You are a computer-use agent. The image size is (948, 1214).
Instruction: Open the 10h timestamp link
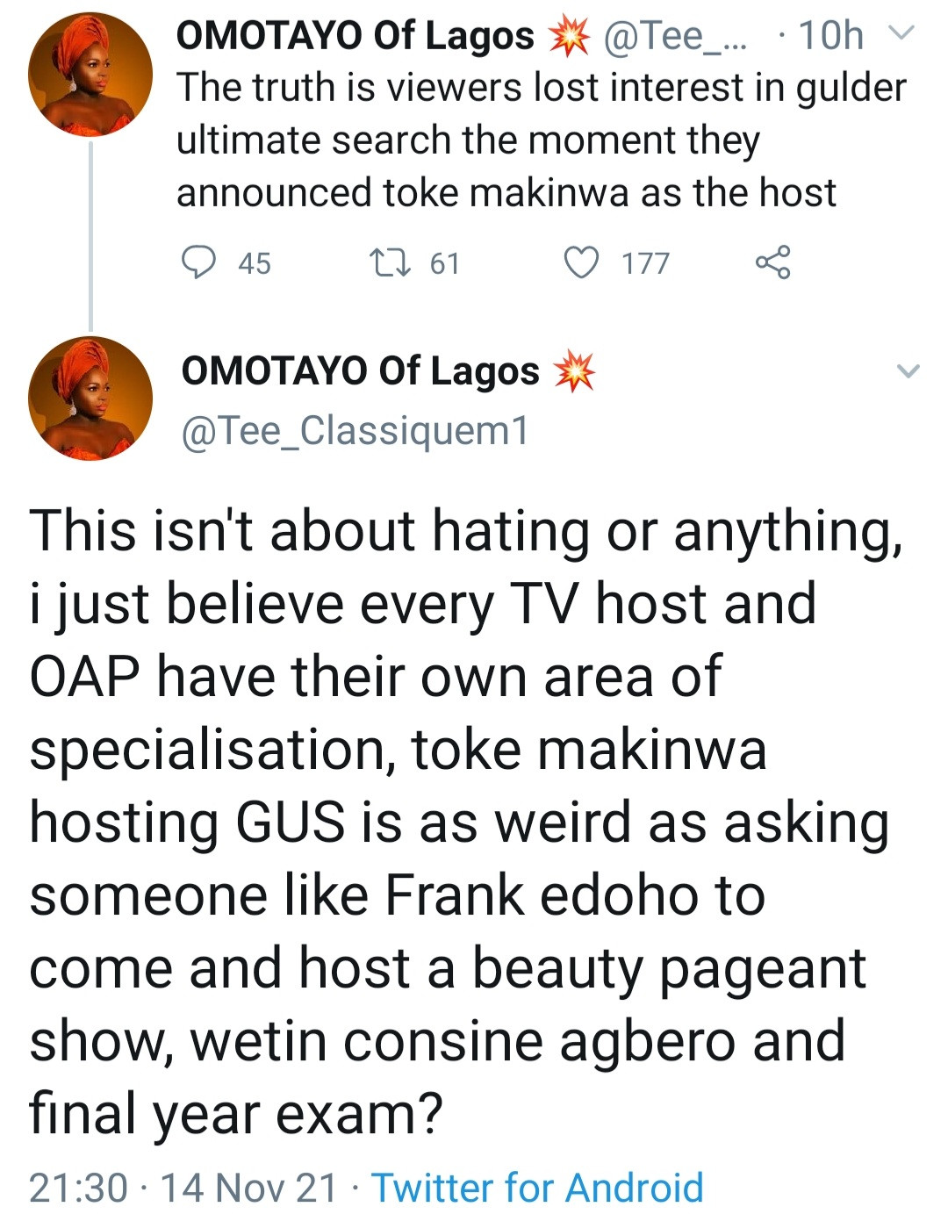click(x=830, y=37)
